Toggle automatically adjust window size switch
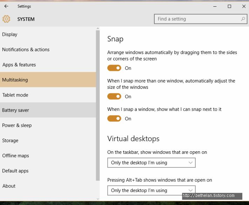This screenshot has height=205, width=249. point(114,97)
